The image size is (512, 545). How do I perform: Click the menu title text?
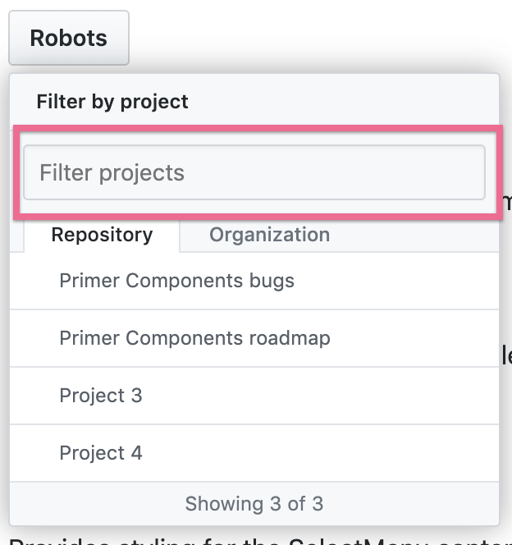pos(112,102)
